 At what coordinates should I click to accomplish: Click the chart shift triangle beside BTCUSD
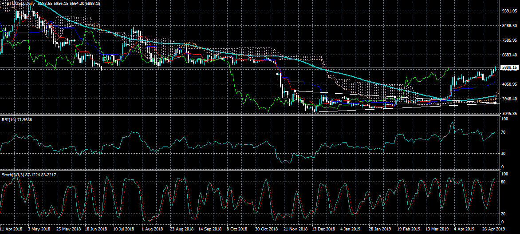(x=3, y=3)
